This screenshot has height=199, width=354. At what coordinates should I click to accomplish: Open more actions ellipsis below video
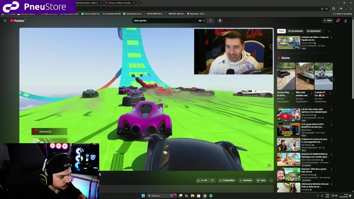(271, 180)
